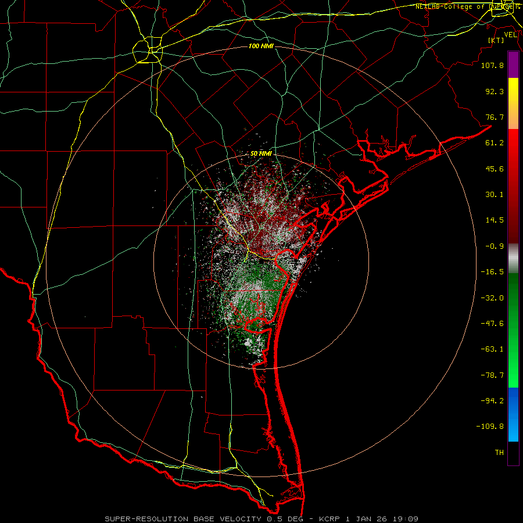Pick the black TH segment of the scale

(513, 453)
